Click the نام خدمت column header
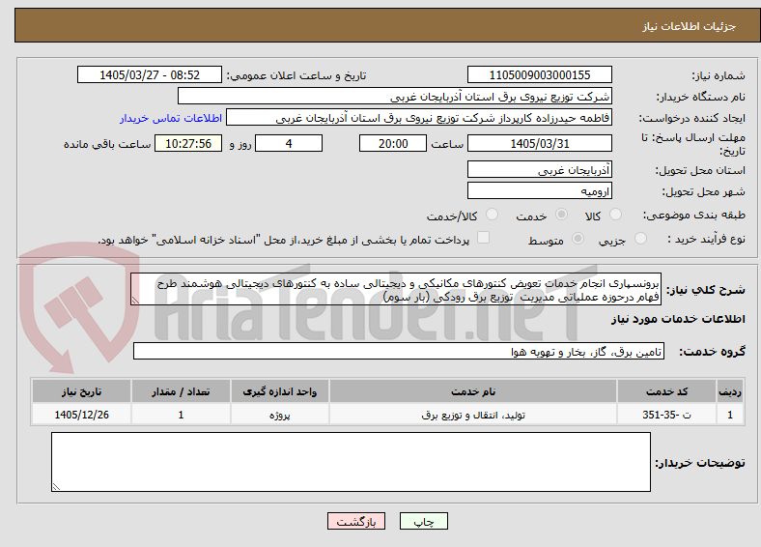This screenshot has width=761, height=547. (473, 391)
